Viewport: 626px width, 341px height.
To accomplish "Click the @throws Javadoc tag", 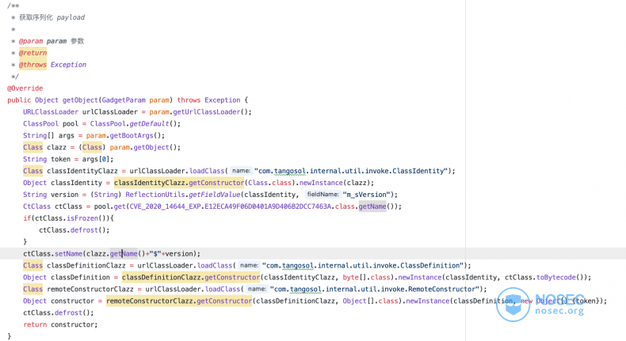I will tap(32, 65).
